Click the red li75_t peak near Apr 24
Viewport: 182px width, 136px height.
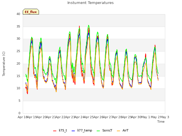[79, 26]
